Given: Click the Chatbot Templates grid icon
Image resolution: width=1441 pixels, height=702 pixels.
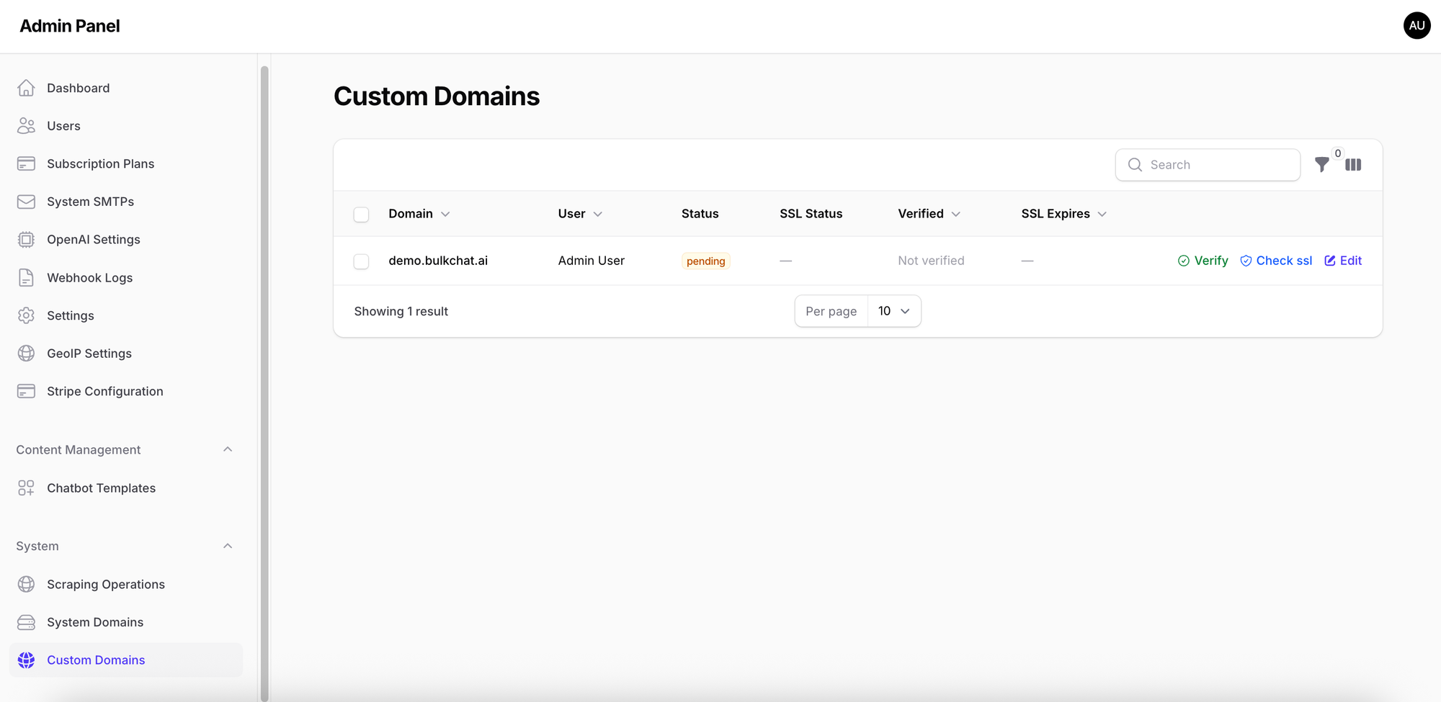Looking at the screenshot, I should point(26,488).
